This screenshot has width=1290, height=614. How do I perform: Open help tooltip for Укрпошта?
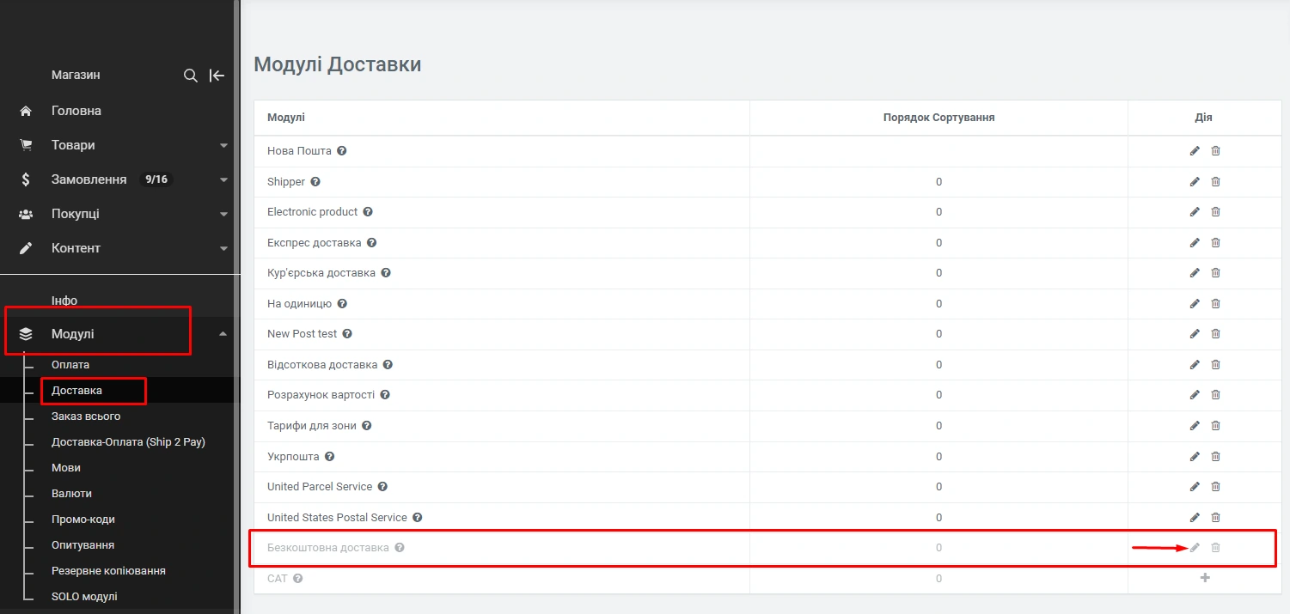pos(329,457)
